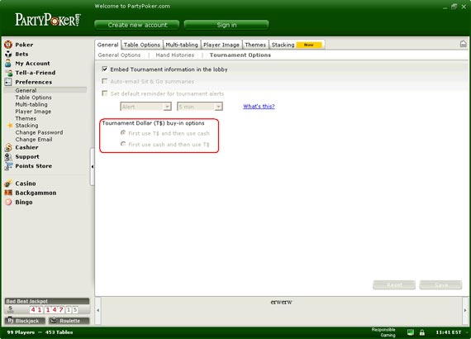
Task: Click the home icon at top right
Action: [464, 44]
